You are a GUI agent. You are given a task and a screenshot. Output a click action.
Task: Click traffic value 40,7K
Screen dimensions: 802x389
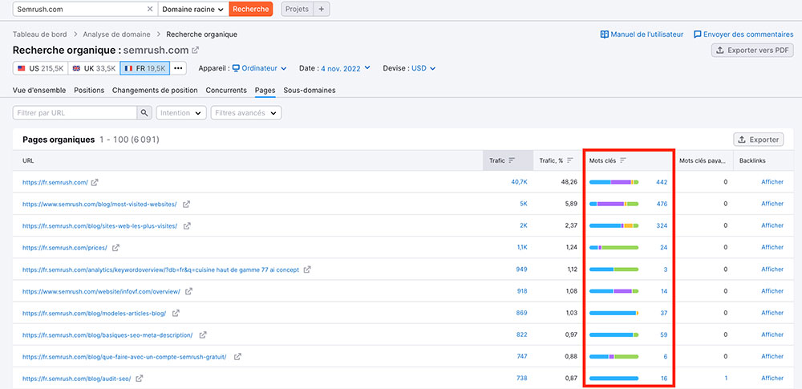click(519, 182)
